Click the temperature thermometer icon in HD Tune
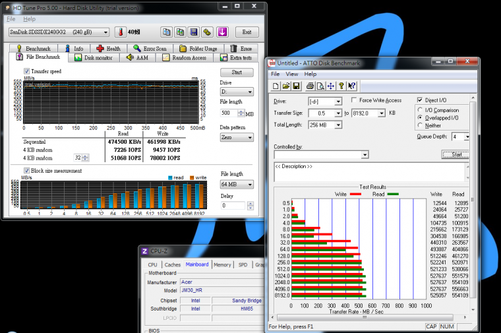The width and height of the screenshot is (501, 333). [x=121, y=32]
